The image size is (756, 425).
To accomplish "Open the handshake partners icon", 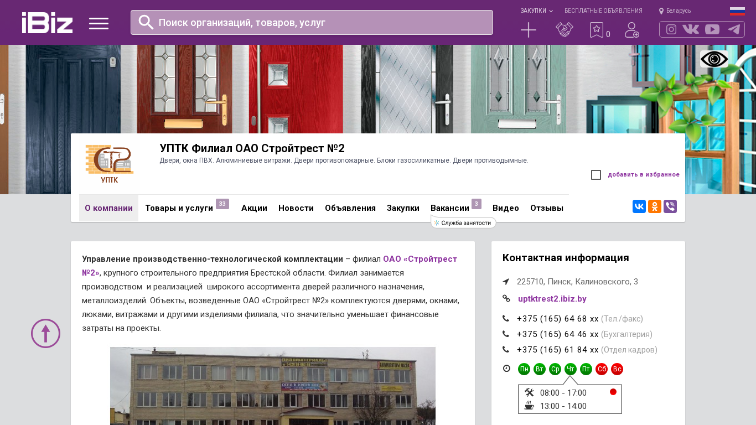I will [x=565, y=30].
